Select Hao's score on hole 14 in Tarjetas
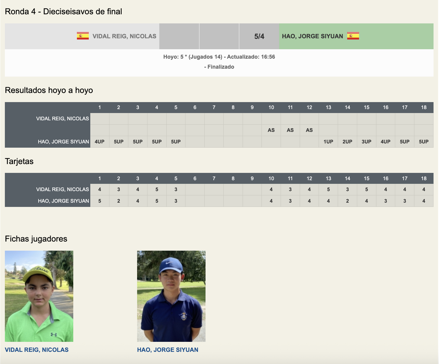The image size is (439, 364). (347, 201)
